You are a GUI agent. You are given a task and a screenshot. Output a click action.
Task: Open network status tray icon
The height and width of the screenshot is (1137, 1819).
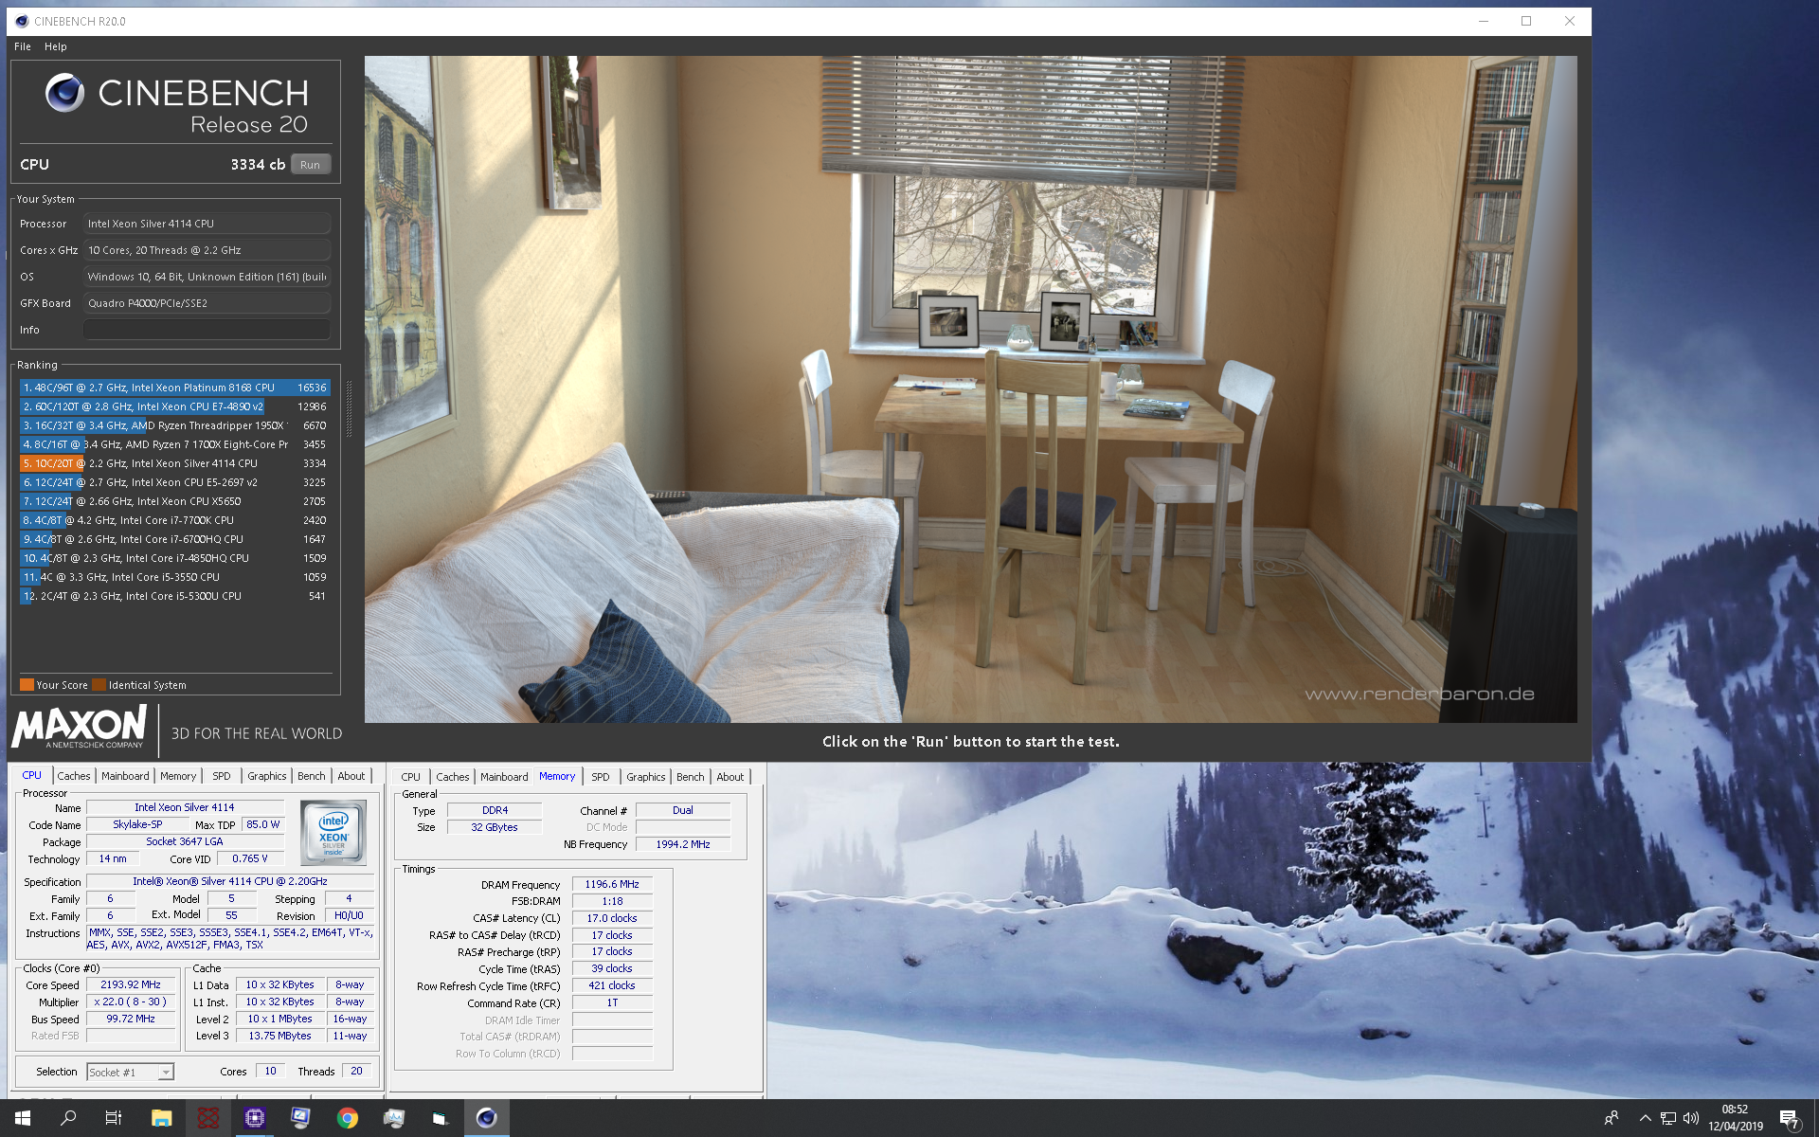click(x=1668, y=1118)
